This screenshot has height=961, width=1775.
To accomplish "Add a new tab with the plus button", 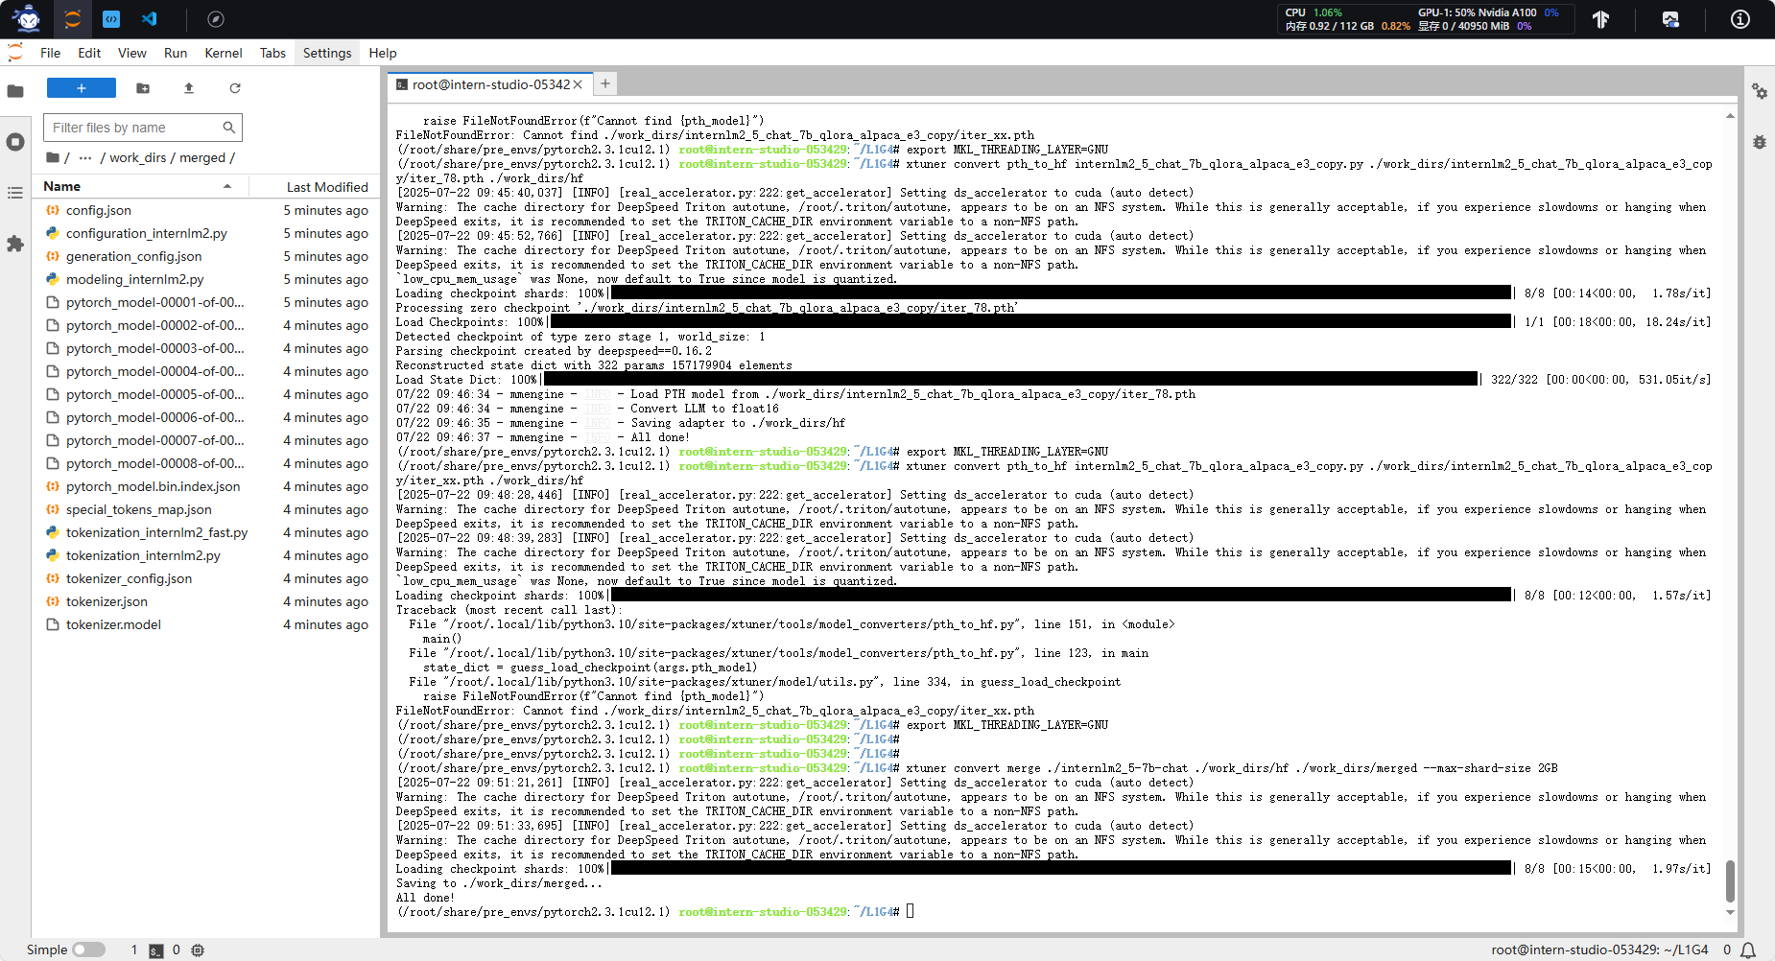I will 605,84.
